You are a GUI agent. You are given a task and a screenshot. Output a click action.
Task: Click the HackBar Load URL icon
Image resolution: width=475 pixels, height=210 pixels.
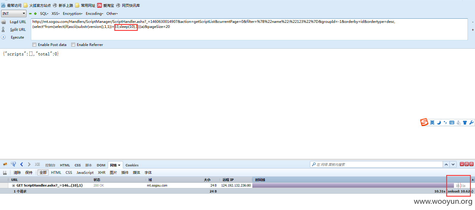(x=4, y=22)
